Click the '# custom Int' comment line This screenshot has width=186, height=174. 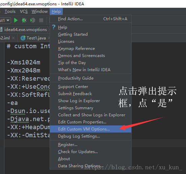(28, 46)
